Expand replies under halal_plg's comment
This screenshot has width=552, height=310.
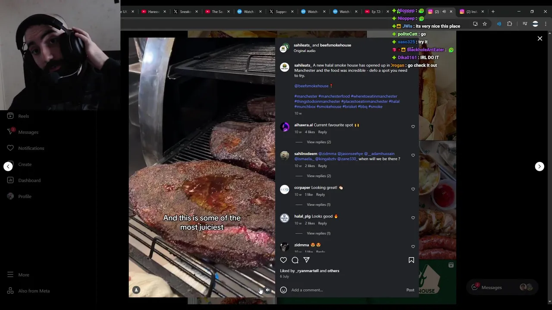(x=318, y=233)
